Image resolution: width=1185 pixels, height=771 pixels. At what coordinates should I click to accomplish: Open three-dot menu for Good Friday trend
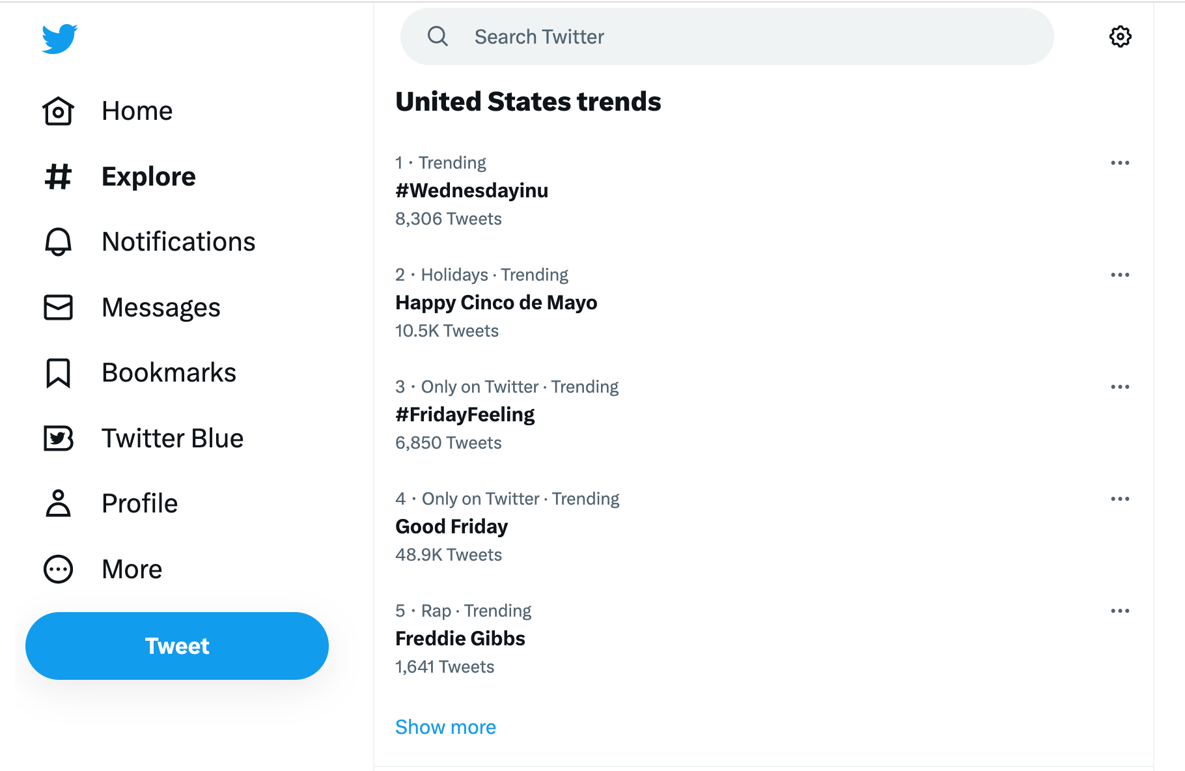[1120, 499]
